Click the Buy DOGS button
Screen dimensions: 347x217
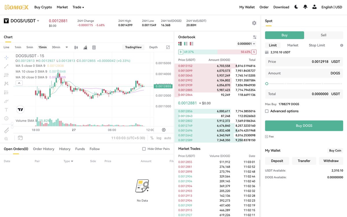coord(304,126)
